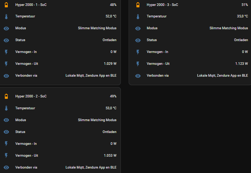Click Verbonden via eye icon in Hyper 2000 - 3 card
Screen dimensions: 251x173
(x=138, y=76)
